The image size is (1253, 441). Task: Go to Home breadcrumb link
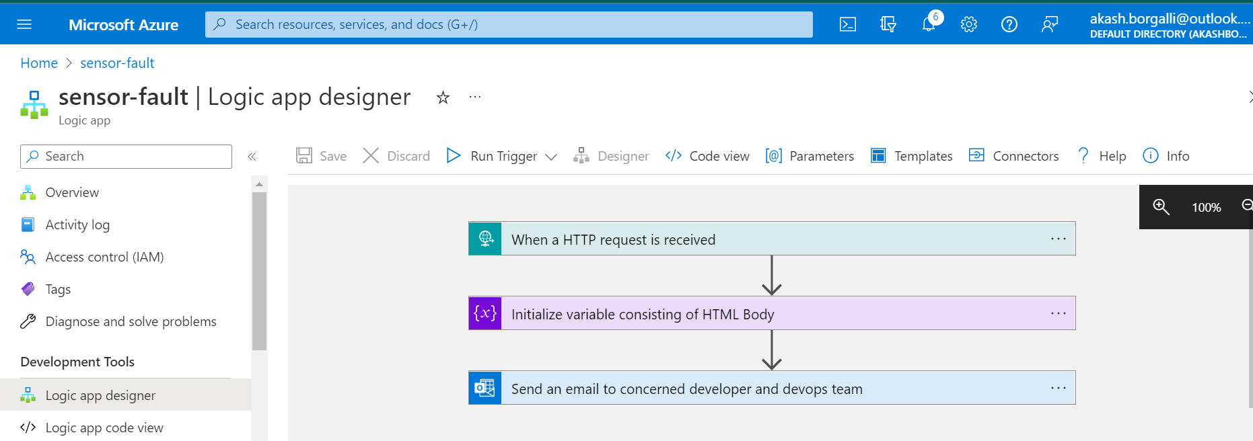[x=39, y=63]
